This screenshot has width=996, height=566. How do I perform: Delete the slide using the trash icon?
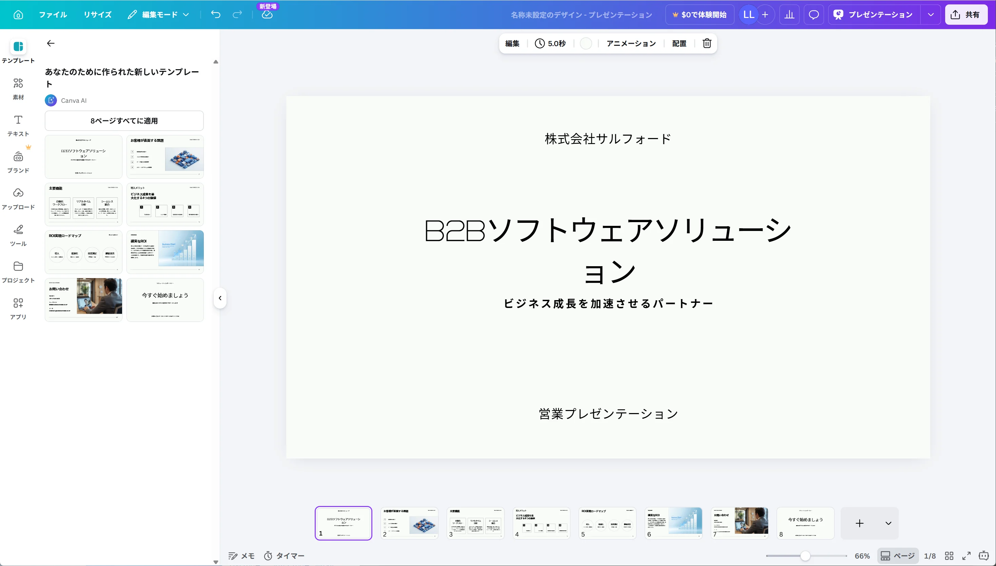click(706, 43)
